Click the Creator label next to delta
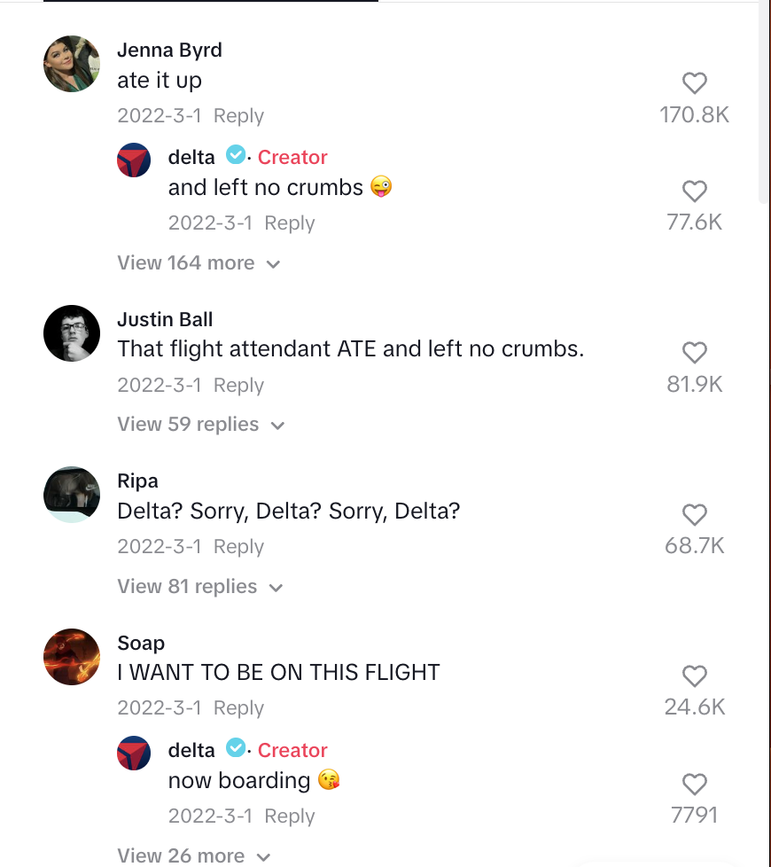Viewport: 771px width, 867px height. [x=292, y=157]
